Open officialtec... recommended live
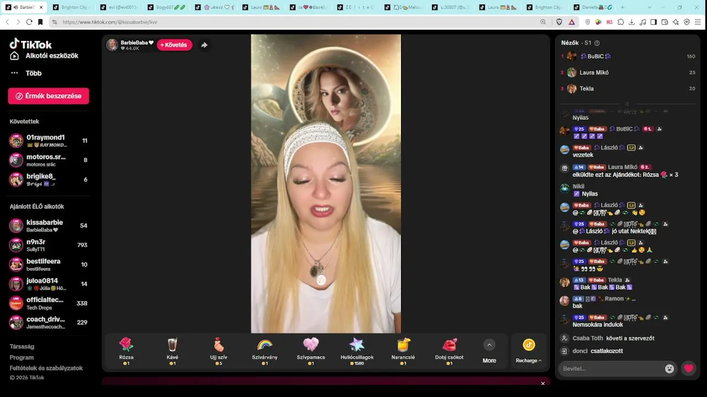 click(x=49, y=303)
